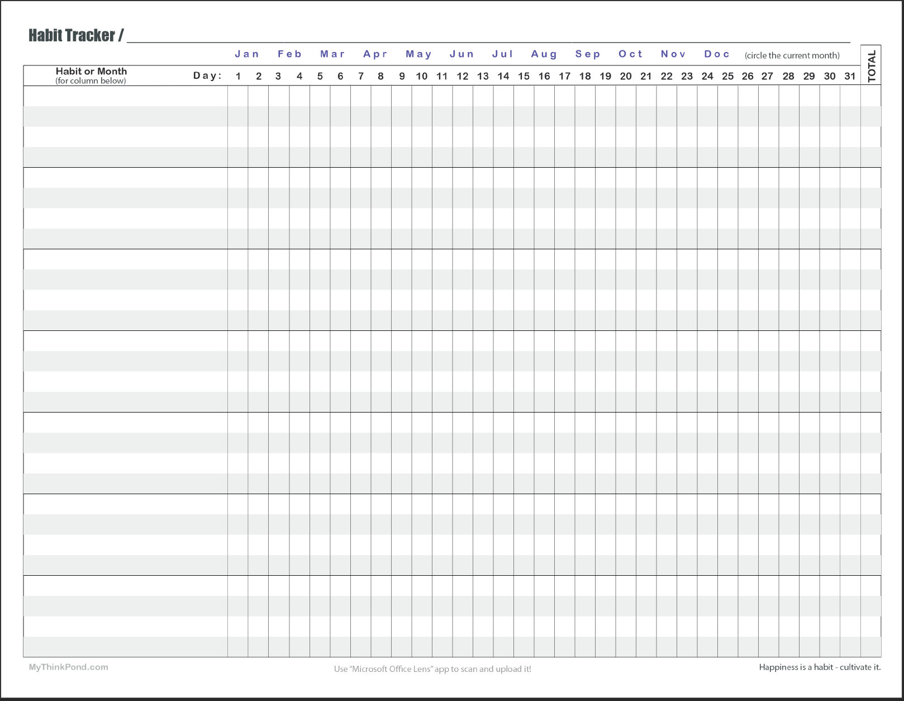
Task: Click the vertical TOTAL column header
Action: pyautogui.click(x=872, y=65)
